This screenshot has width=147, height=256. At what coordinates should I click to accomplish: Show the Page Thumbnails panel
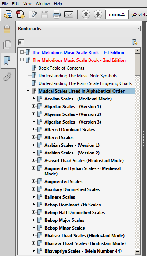7,45
